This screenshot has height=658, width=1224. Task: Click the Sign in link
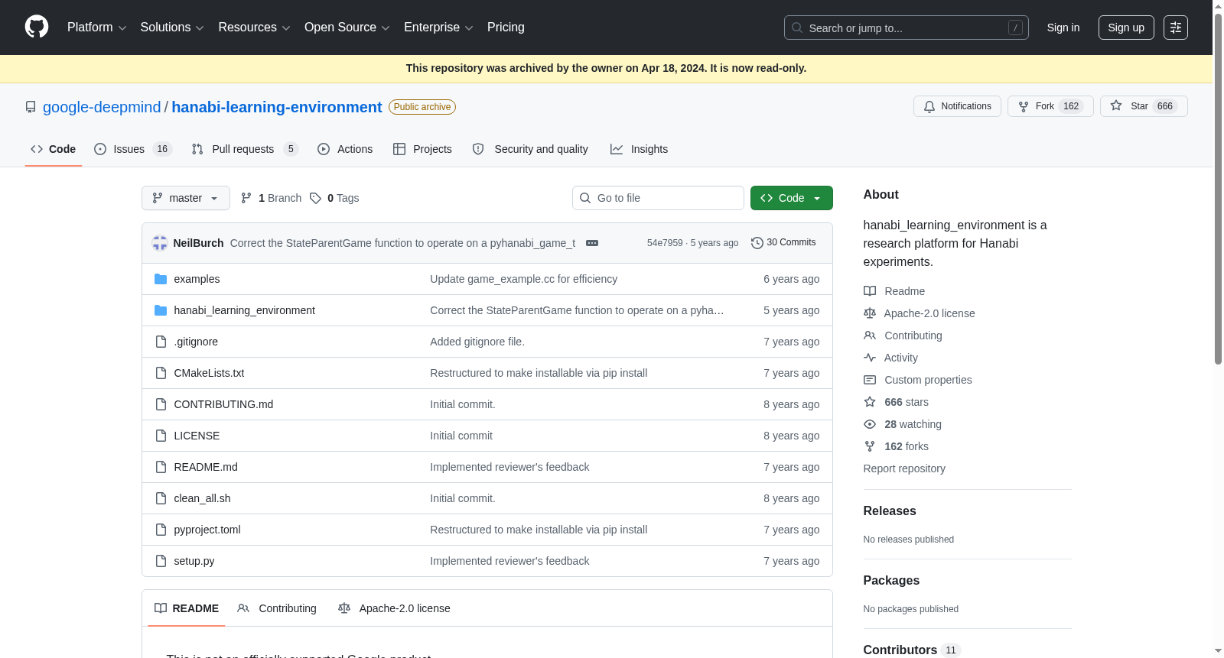pos(1063,28)
